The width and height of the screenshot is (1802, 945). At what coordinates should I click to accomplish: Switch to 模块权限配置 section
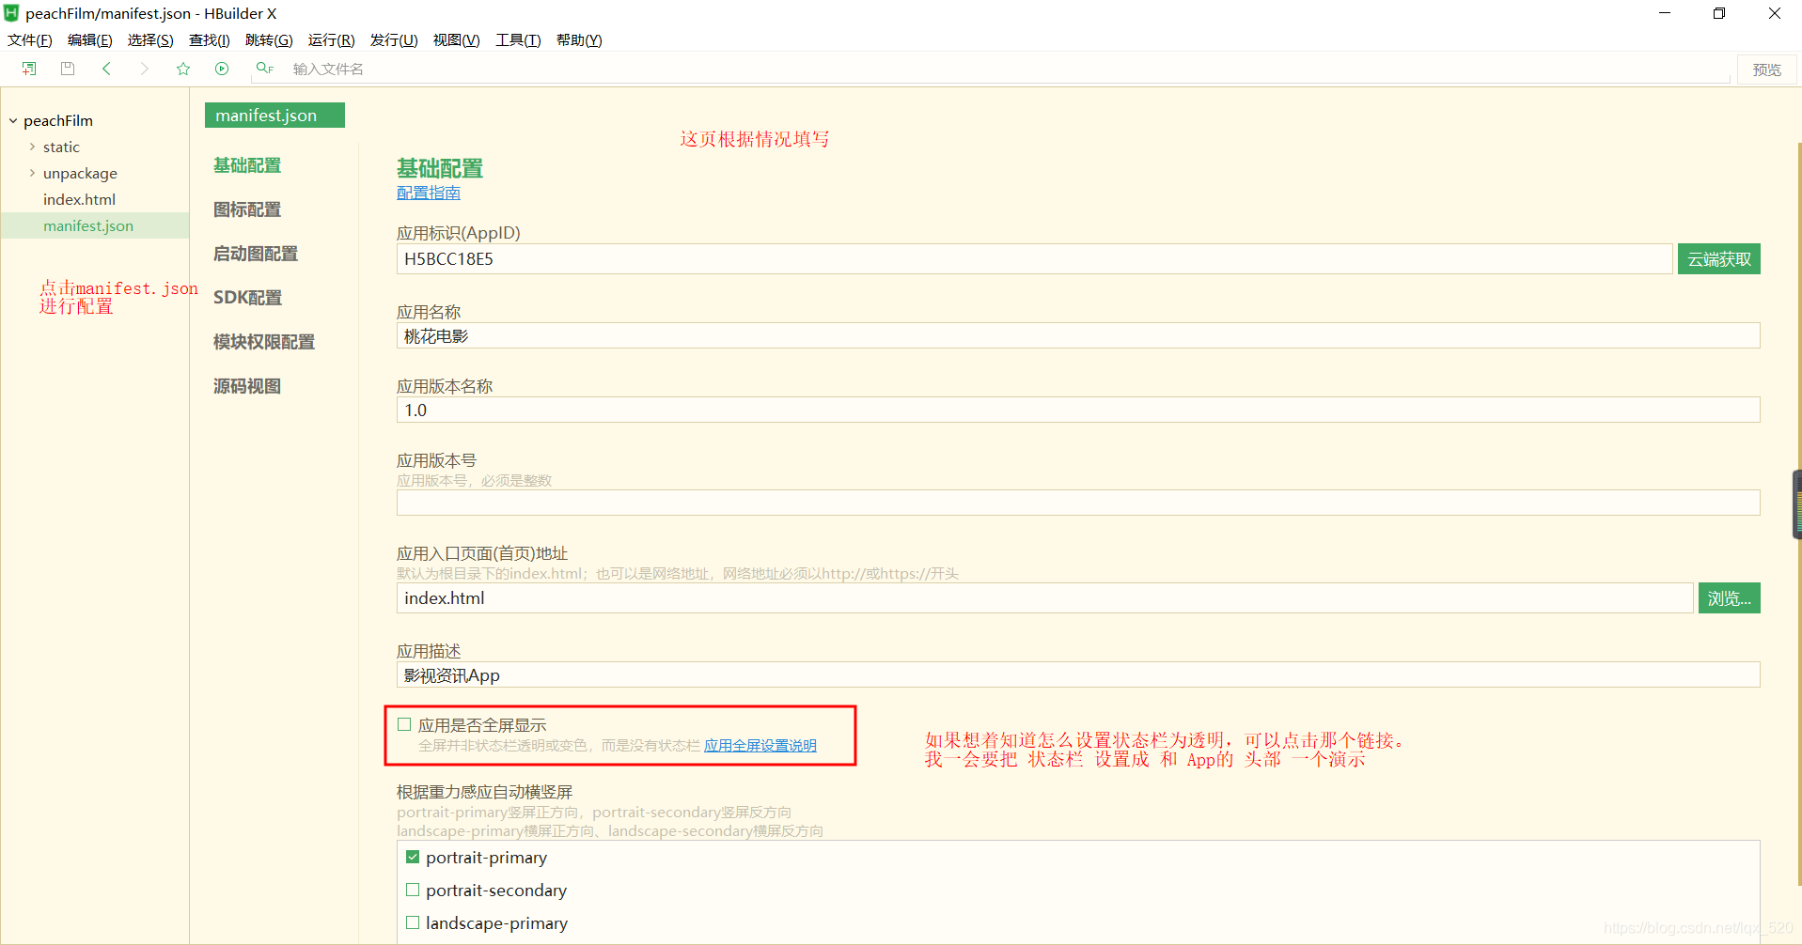pos(264,342)
